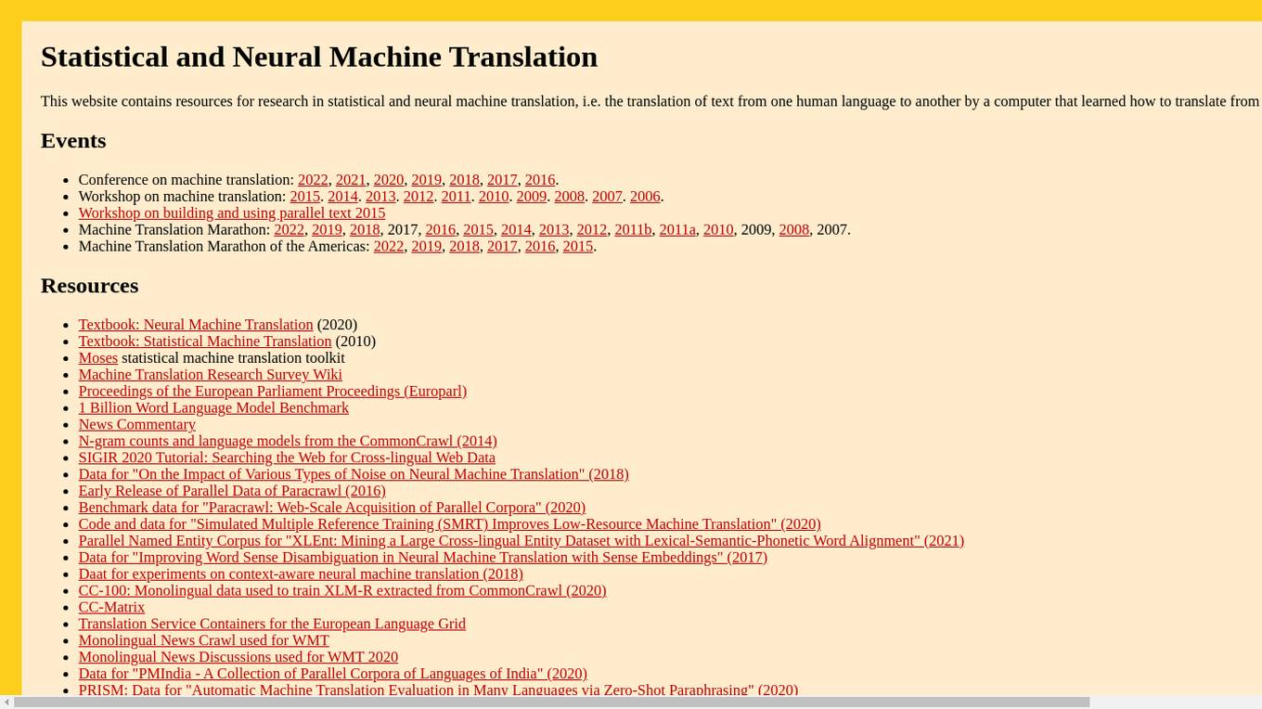Open context-aware neural machine translation data link
This screenshot has height=709, width=1262.
point(301,575)
